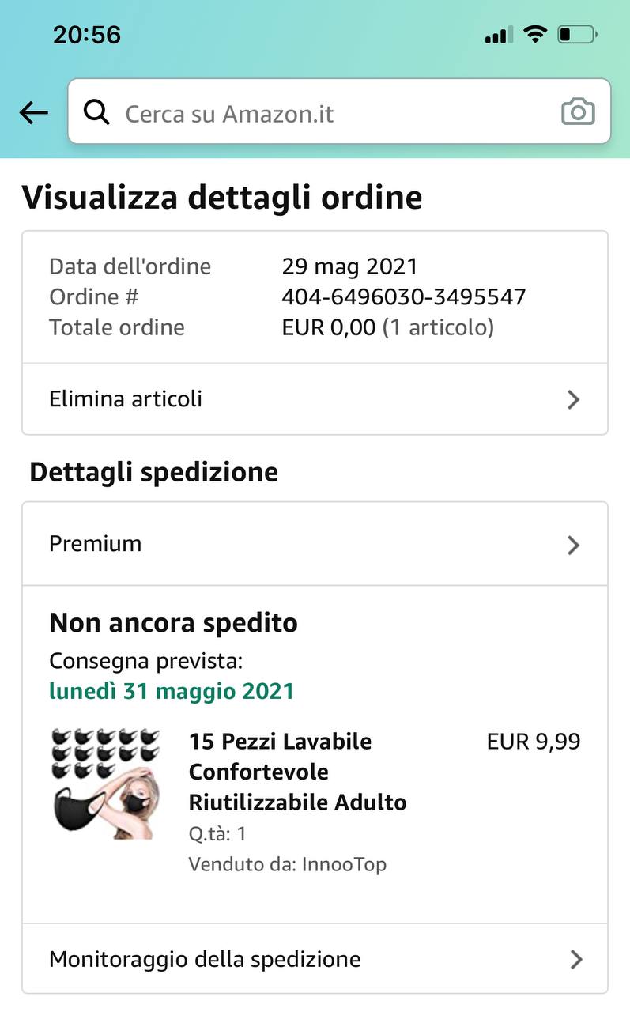Open Monitoraggio della spedizione chevron
The height and width of the screenshot is (1012, 630).
coord(576,959)
